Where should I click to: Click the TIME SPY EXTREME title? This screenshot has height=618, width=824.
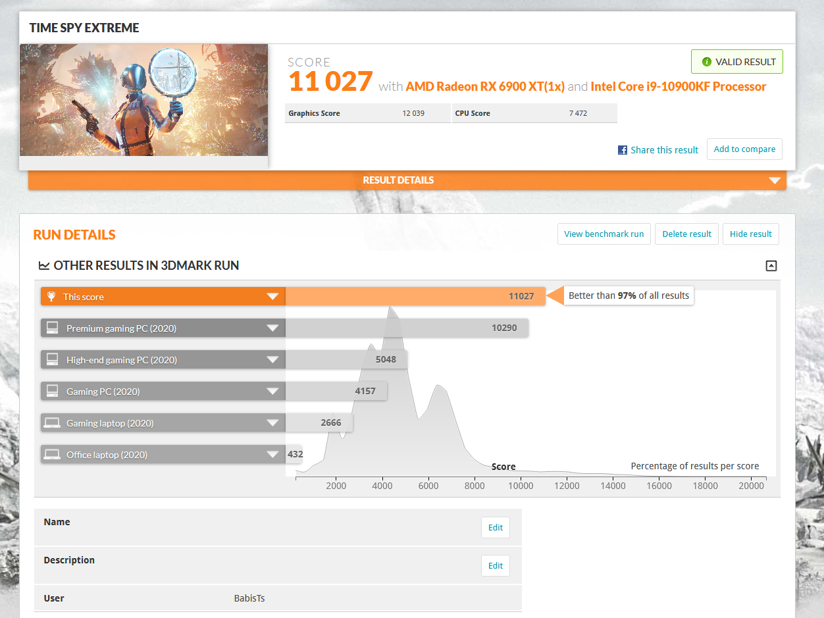(x=84, y=28)
